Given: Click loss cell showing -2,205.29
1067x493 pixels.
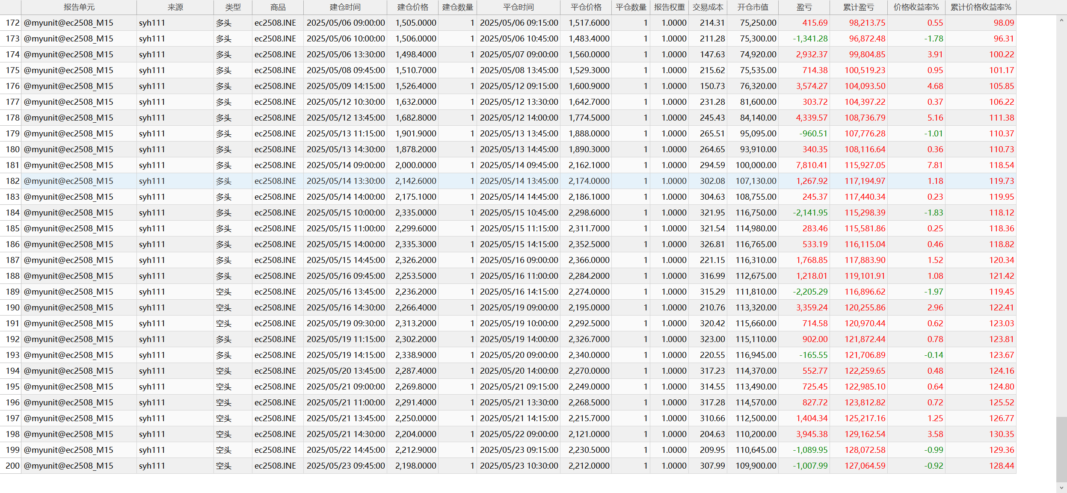Looking at the screenshot, I should point(810,292).
